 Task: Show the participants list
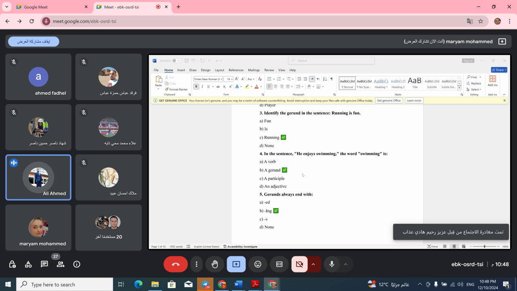pos(61,264)
